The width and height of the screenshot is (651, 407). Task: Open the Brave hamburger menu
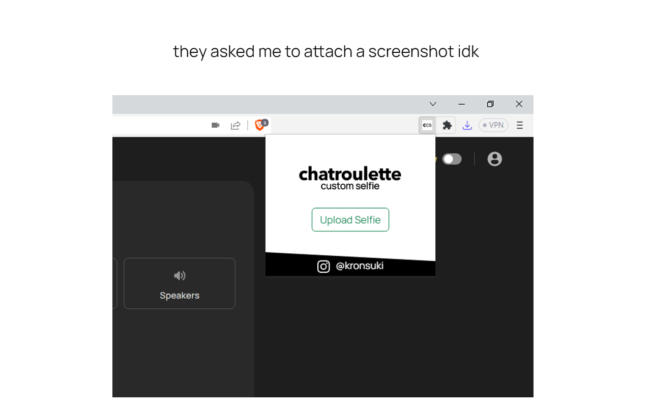coord(519,125)
